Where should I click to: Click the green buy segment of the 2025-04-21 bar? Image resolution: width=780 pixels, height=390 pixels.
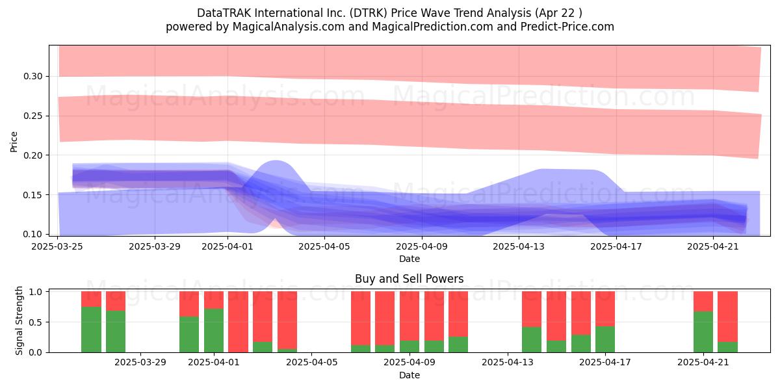coord(703,331)
